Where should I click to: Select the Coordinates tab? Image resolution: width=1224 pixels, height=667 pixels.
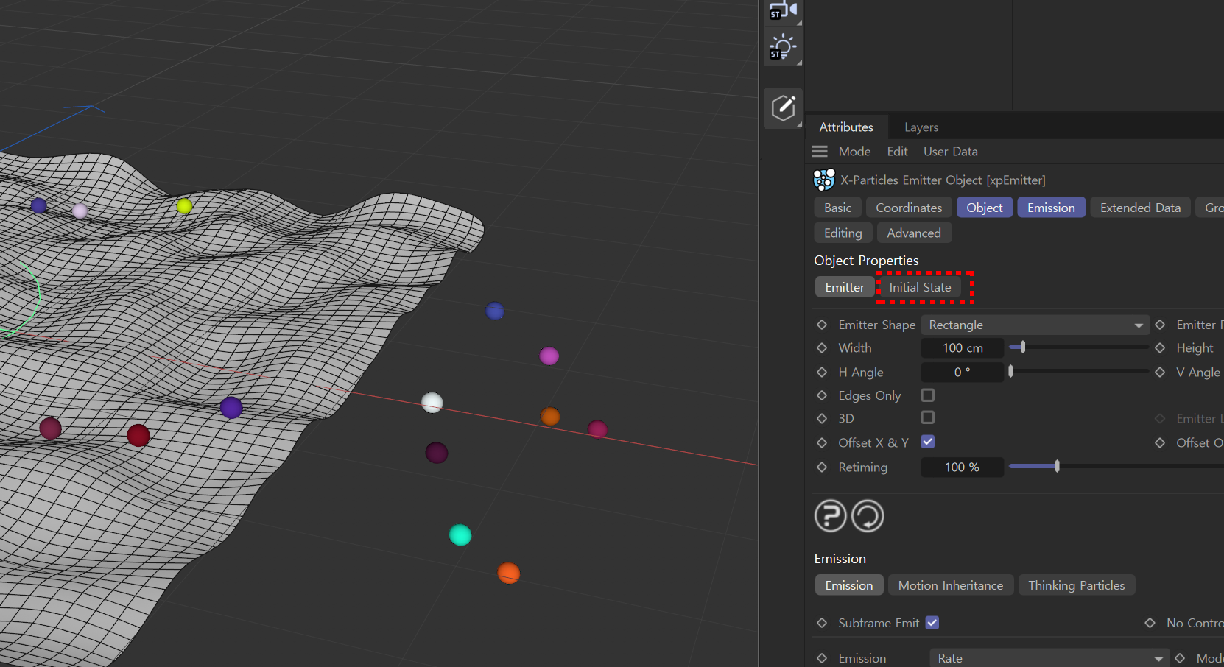point(909,208)
